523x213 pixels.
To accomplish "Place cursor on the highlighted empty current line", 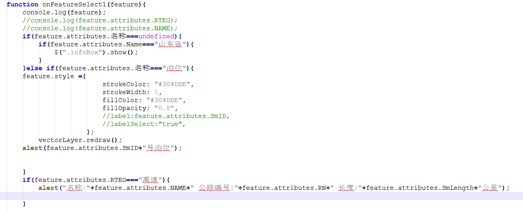I will 261,196.
